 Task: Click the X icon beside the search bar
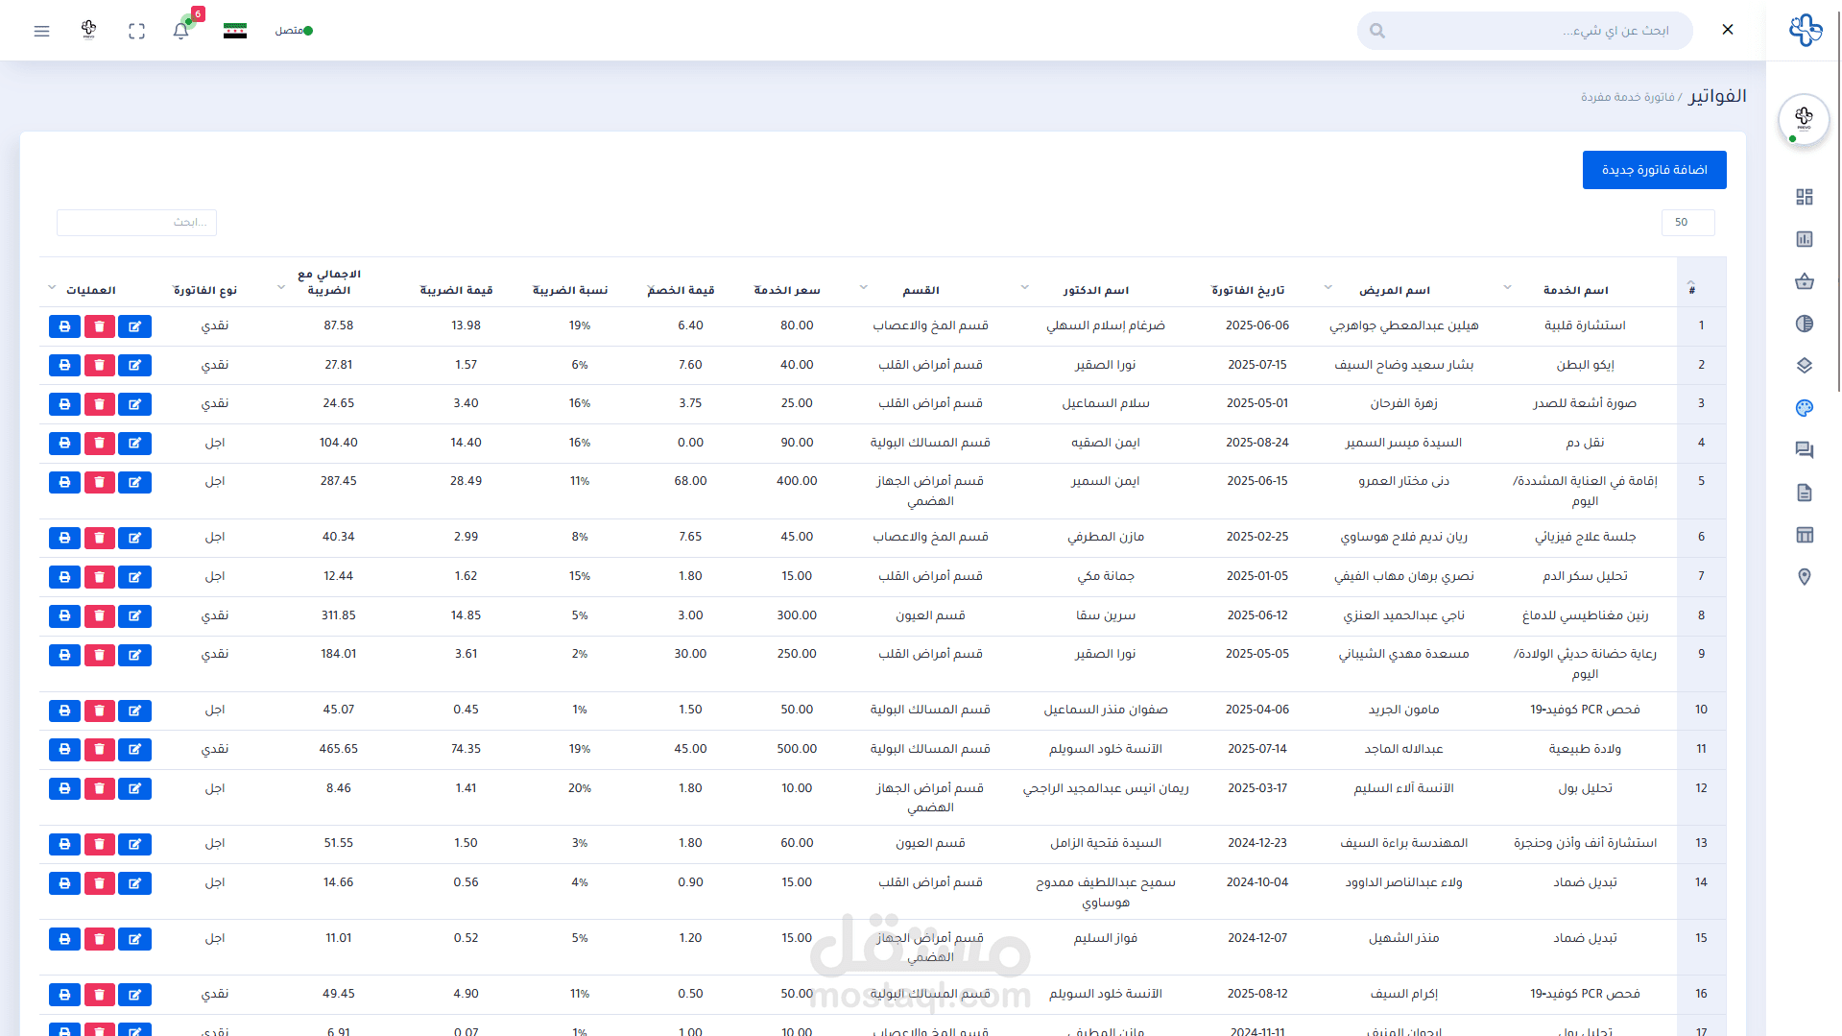[x=1728, y=30]
